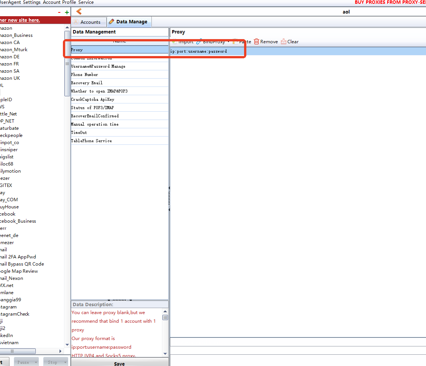
Task: Select the Phone Number row
Action: [x=119, y=74]
